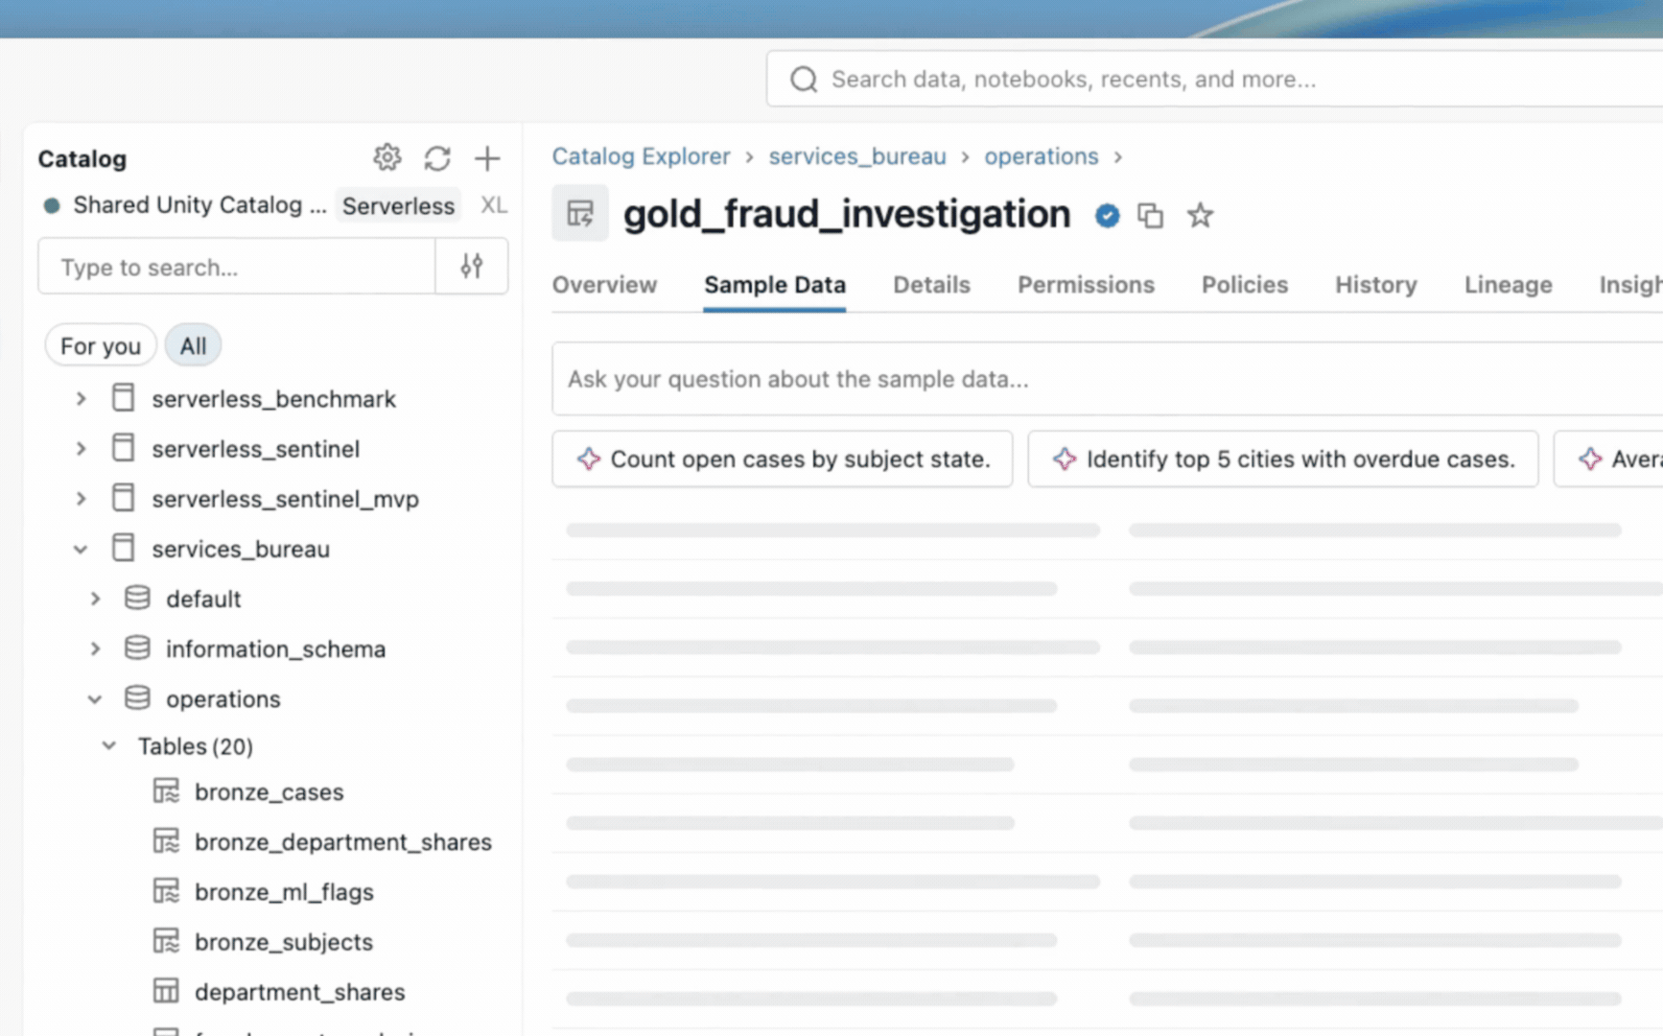The height and width of the screenshot is (1036, 1663).
Task: Collapse the Tables (20) node
Action: [x=108, y=745]
